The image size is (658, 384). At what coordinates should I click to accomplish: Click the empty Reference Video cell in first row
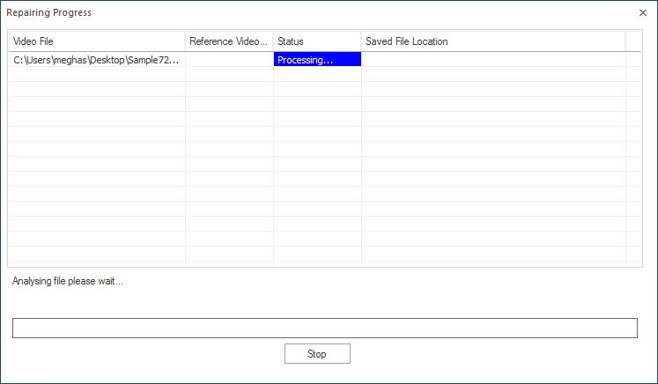[229, 60]
